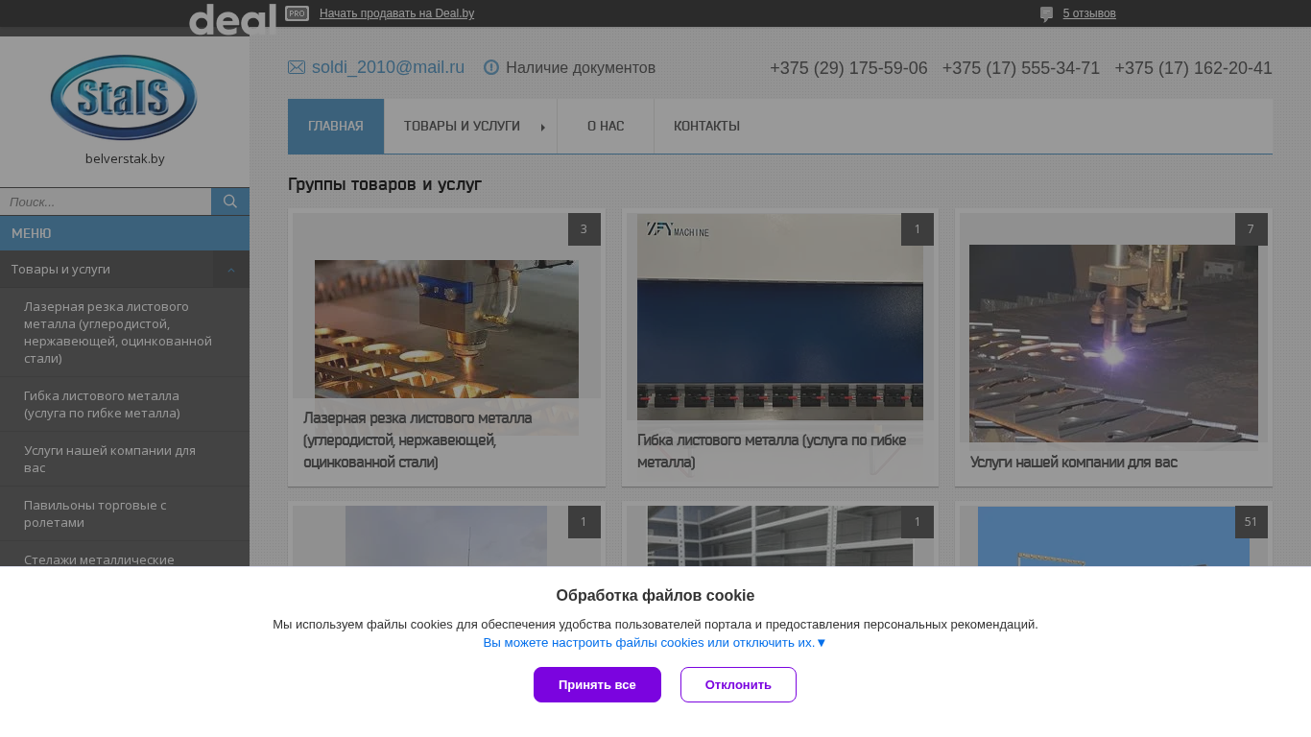Expand the Товары и услуги navigation arrow
This screenshot has width=1311, height=737.
543,127
